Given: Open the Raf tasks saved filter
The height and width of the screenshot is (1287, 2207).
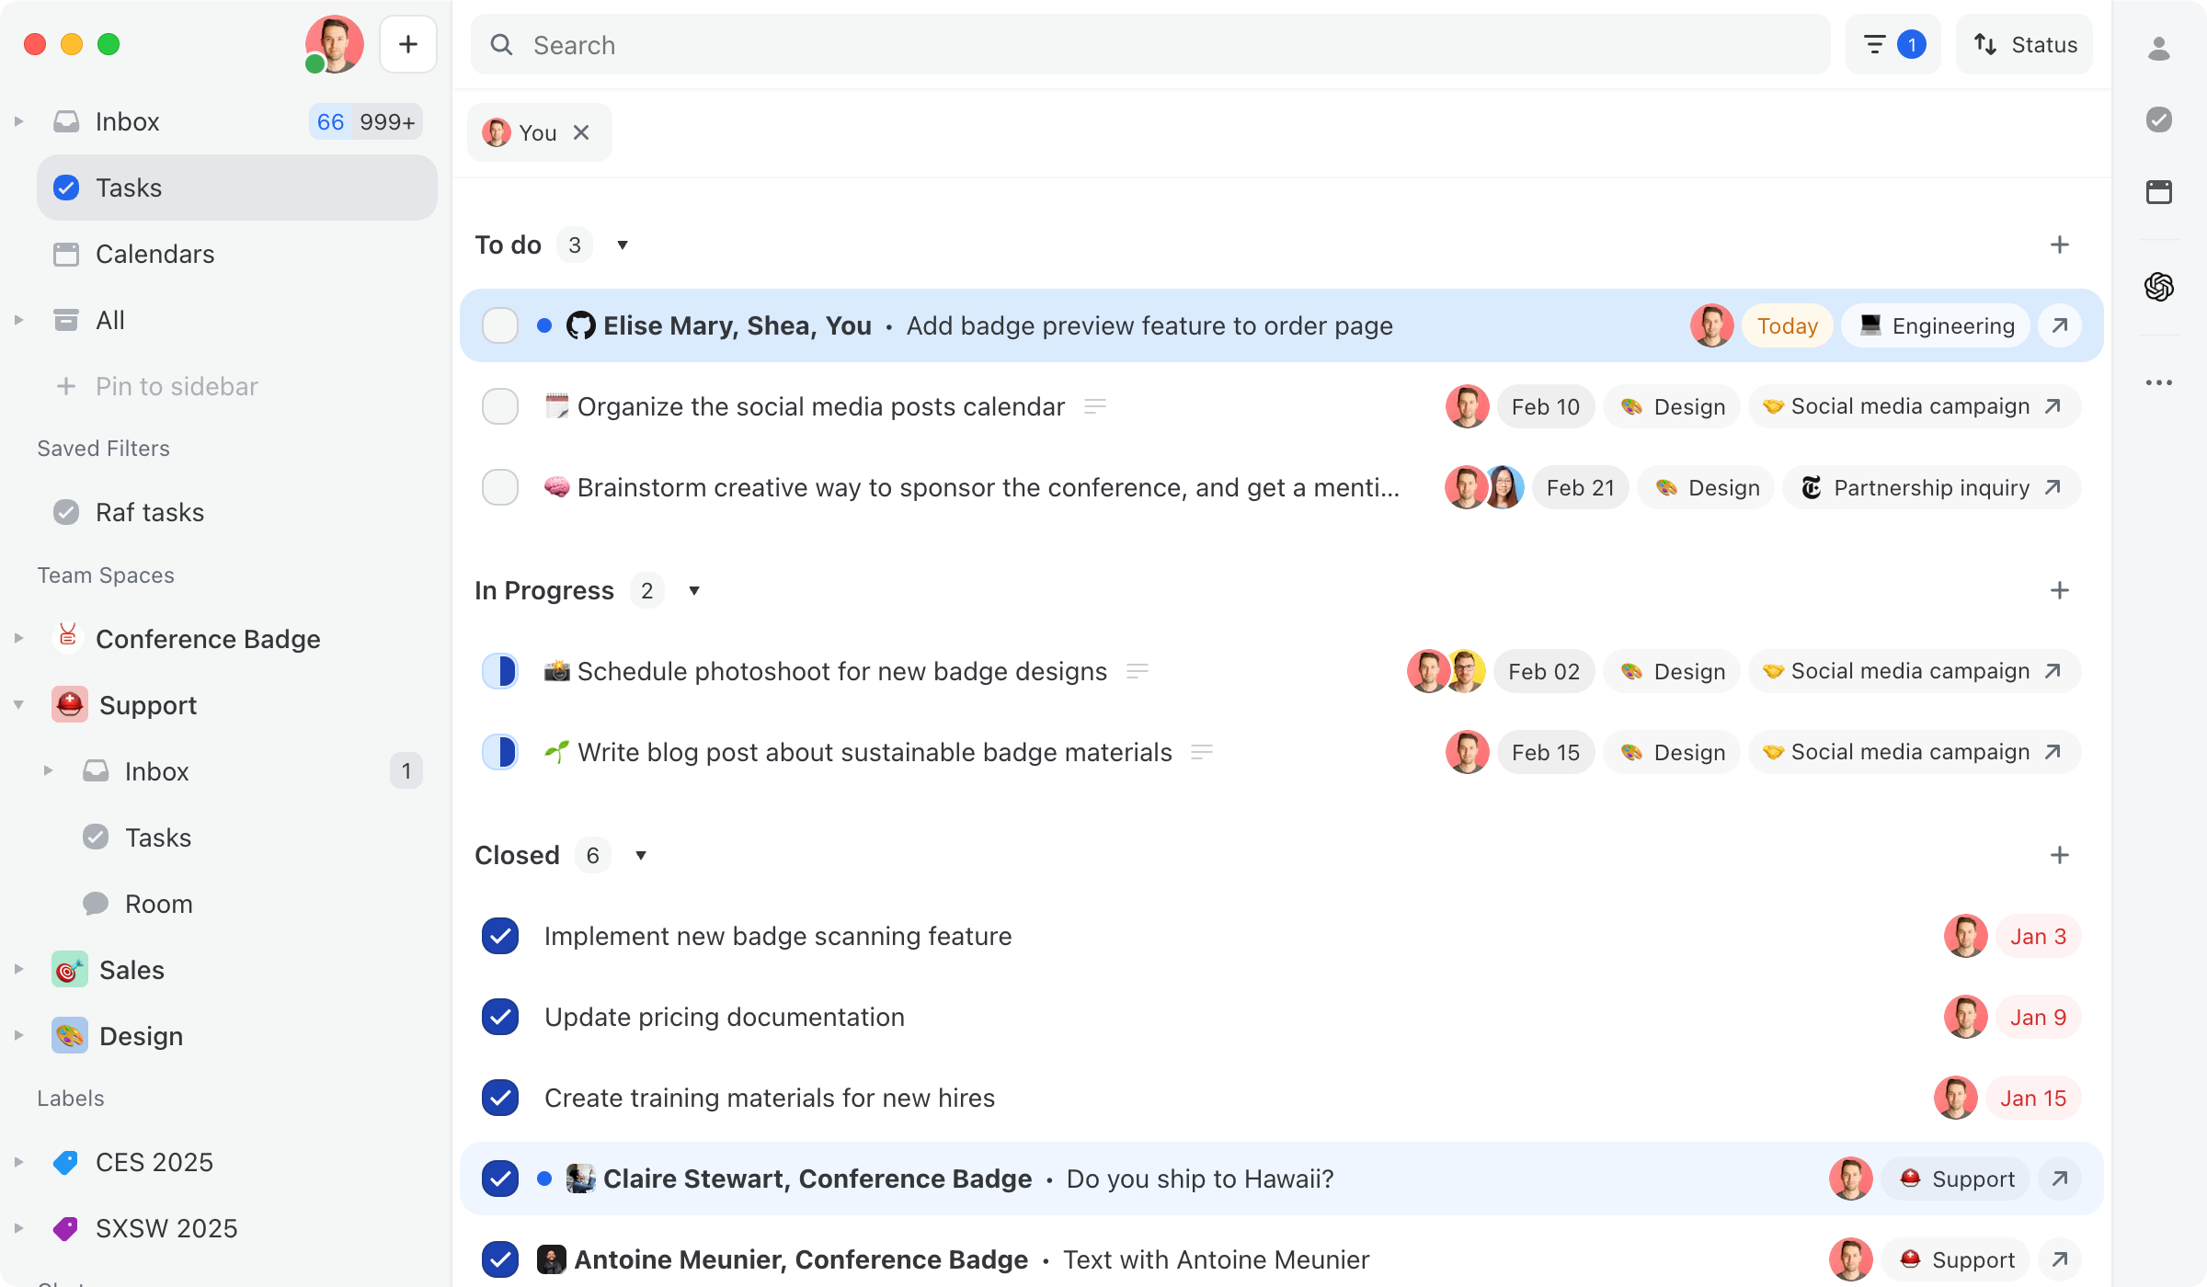Looking at the screenshot, I should (x=149, y=512).
